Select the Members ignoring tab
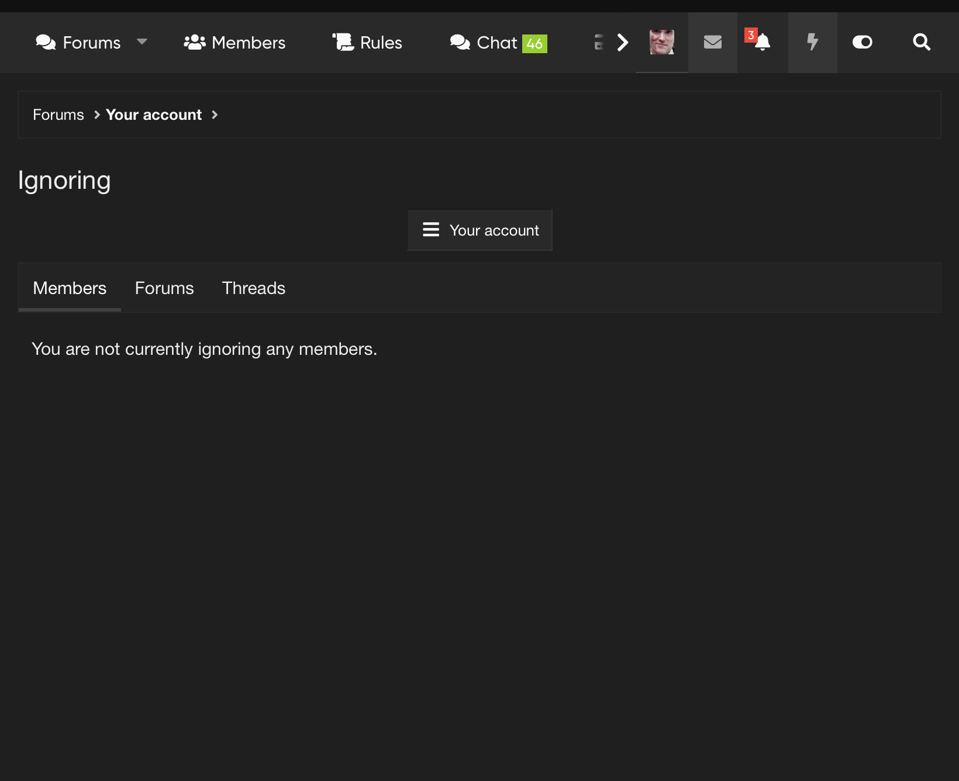The width and height of the screenshot is (959, 781). pos(70,288)
